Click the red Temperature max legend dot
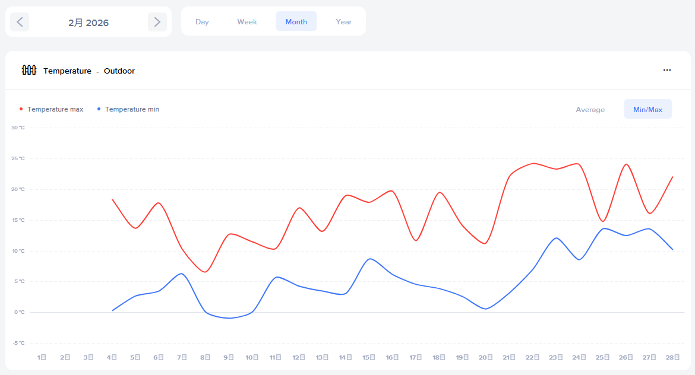This screenshot has height=375, width=695. point(21,109)
